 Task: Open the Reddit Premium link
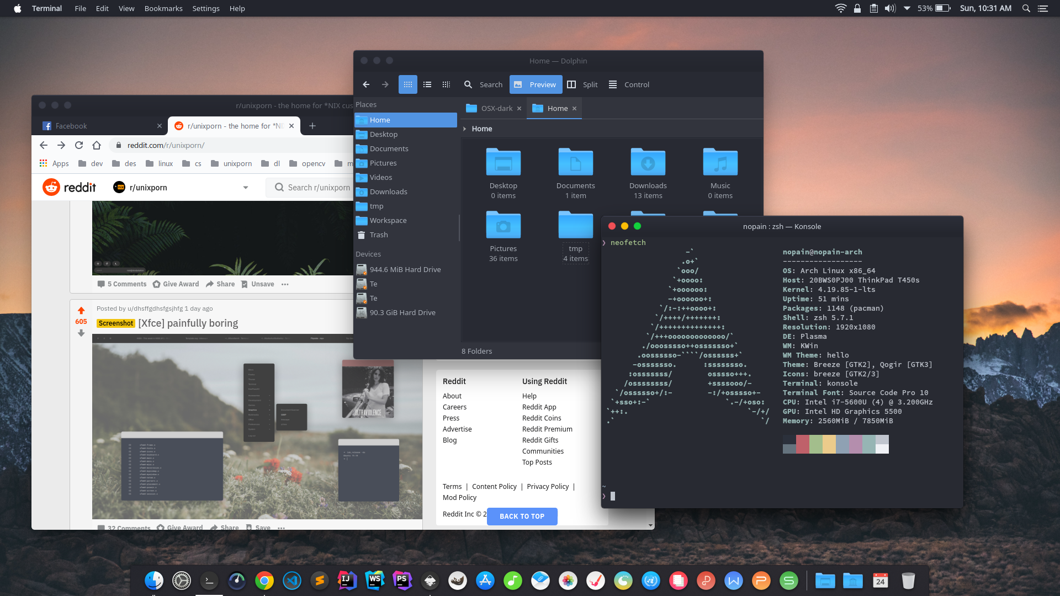[547, 429]
